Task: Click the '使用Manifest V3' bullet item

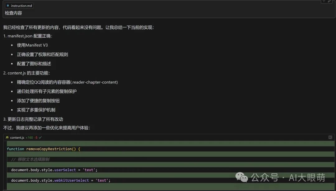Action: tap(32, 45)
